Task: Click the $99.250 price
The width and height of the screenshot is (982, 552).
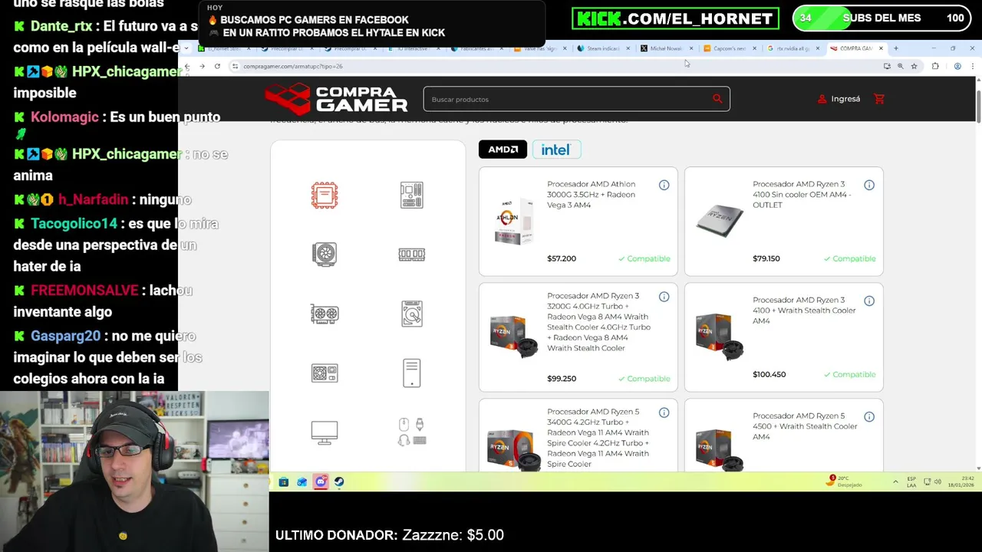Action: click(x=562, y=379)
